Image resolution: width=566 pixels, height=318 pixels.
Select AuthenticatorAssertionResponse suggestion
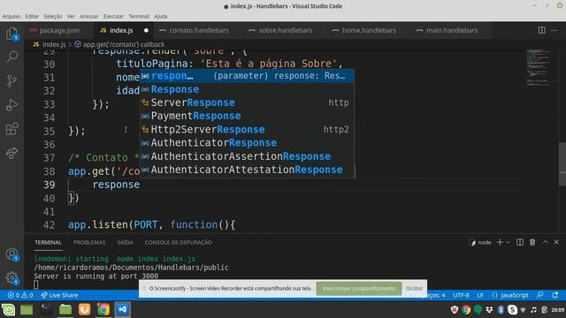click(x=247, y=156)
